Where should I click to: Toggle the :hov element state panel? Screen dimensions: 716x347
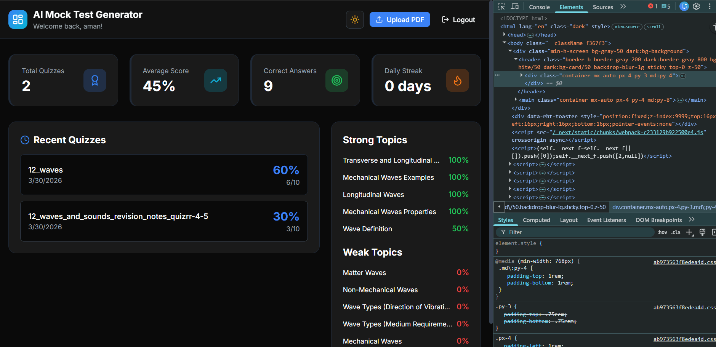[x=662, y=232]
